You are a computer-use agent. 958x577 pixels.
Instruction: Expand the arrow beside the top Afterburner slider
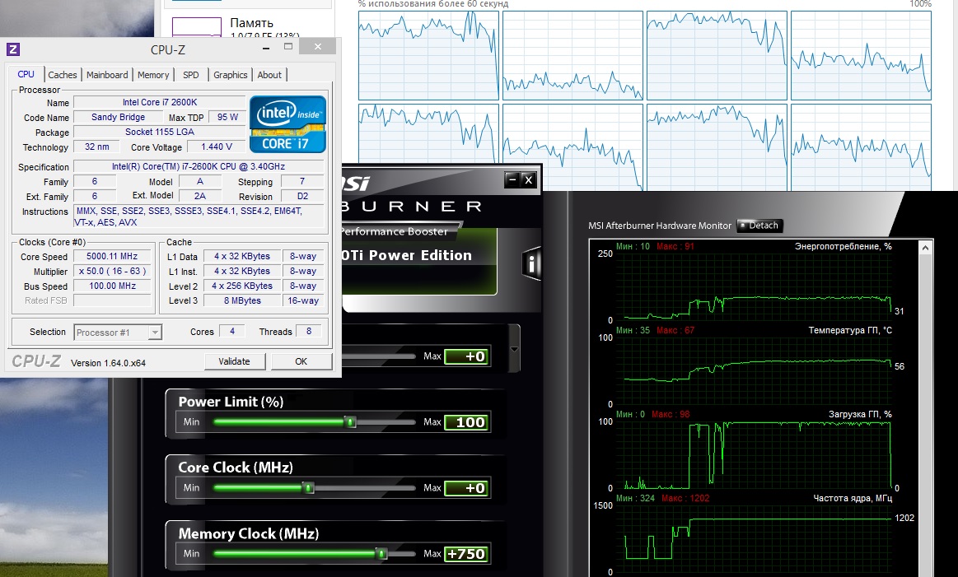pos(515,348)
